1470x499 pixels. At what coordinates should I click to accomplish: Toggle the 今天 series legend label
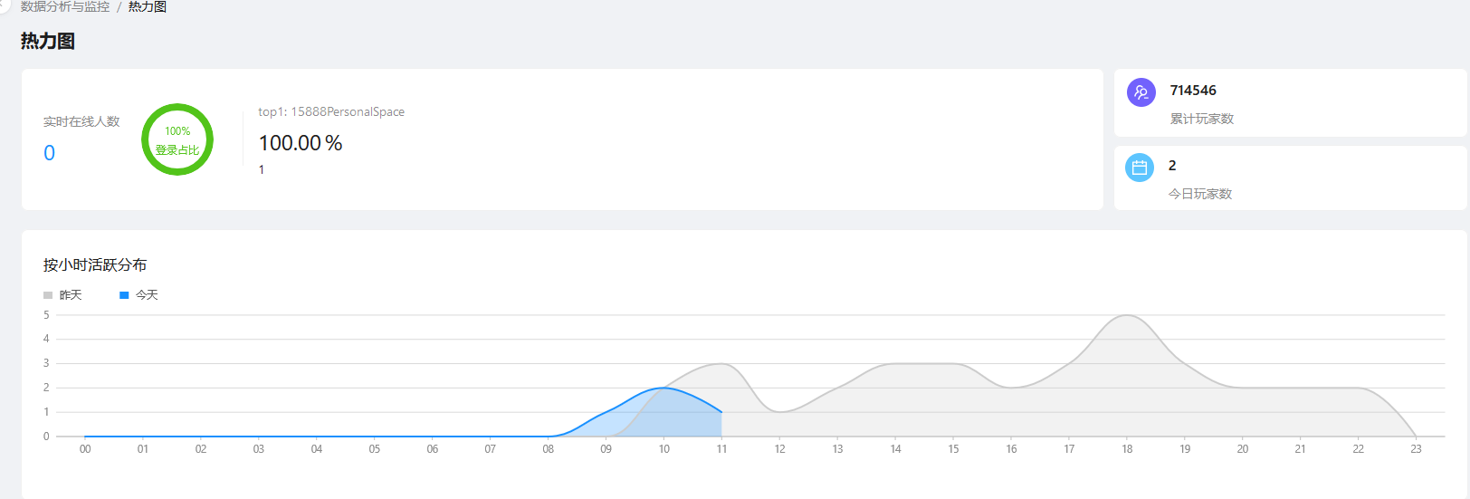tap(147, 295)
